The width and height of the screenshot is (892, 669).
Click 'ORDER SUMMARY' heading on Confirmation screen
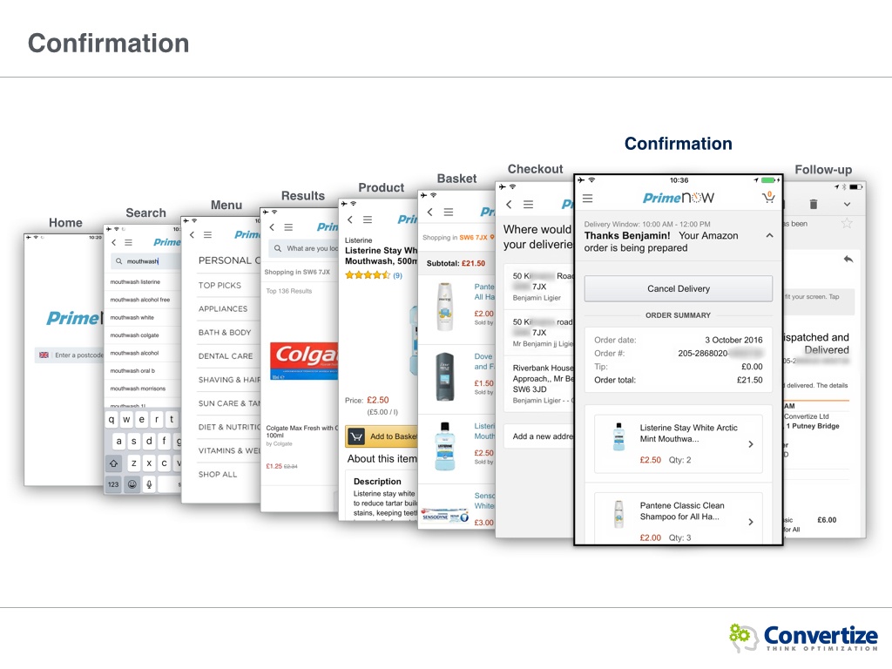pyautogui.click(x=678, y=315)
